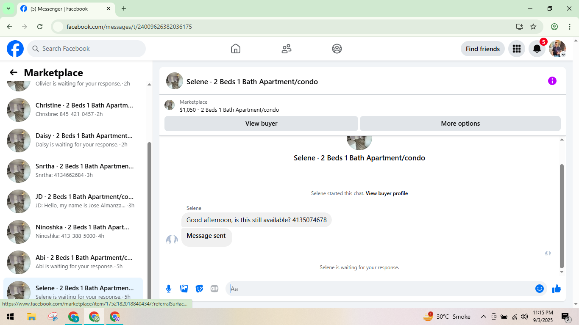This screenshot has width=579, height=325.
Task: Click the chat messages scrollbar thumb
Action: tap(562, 216)
